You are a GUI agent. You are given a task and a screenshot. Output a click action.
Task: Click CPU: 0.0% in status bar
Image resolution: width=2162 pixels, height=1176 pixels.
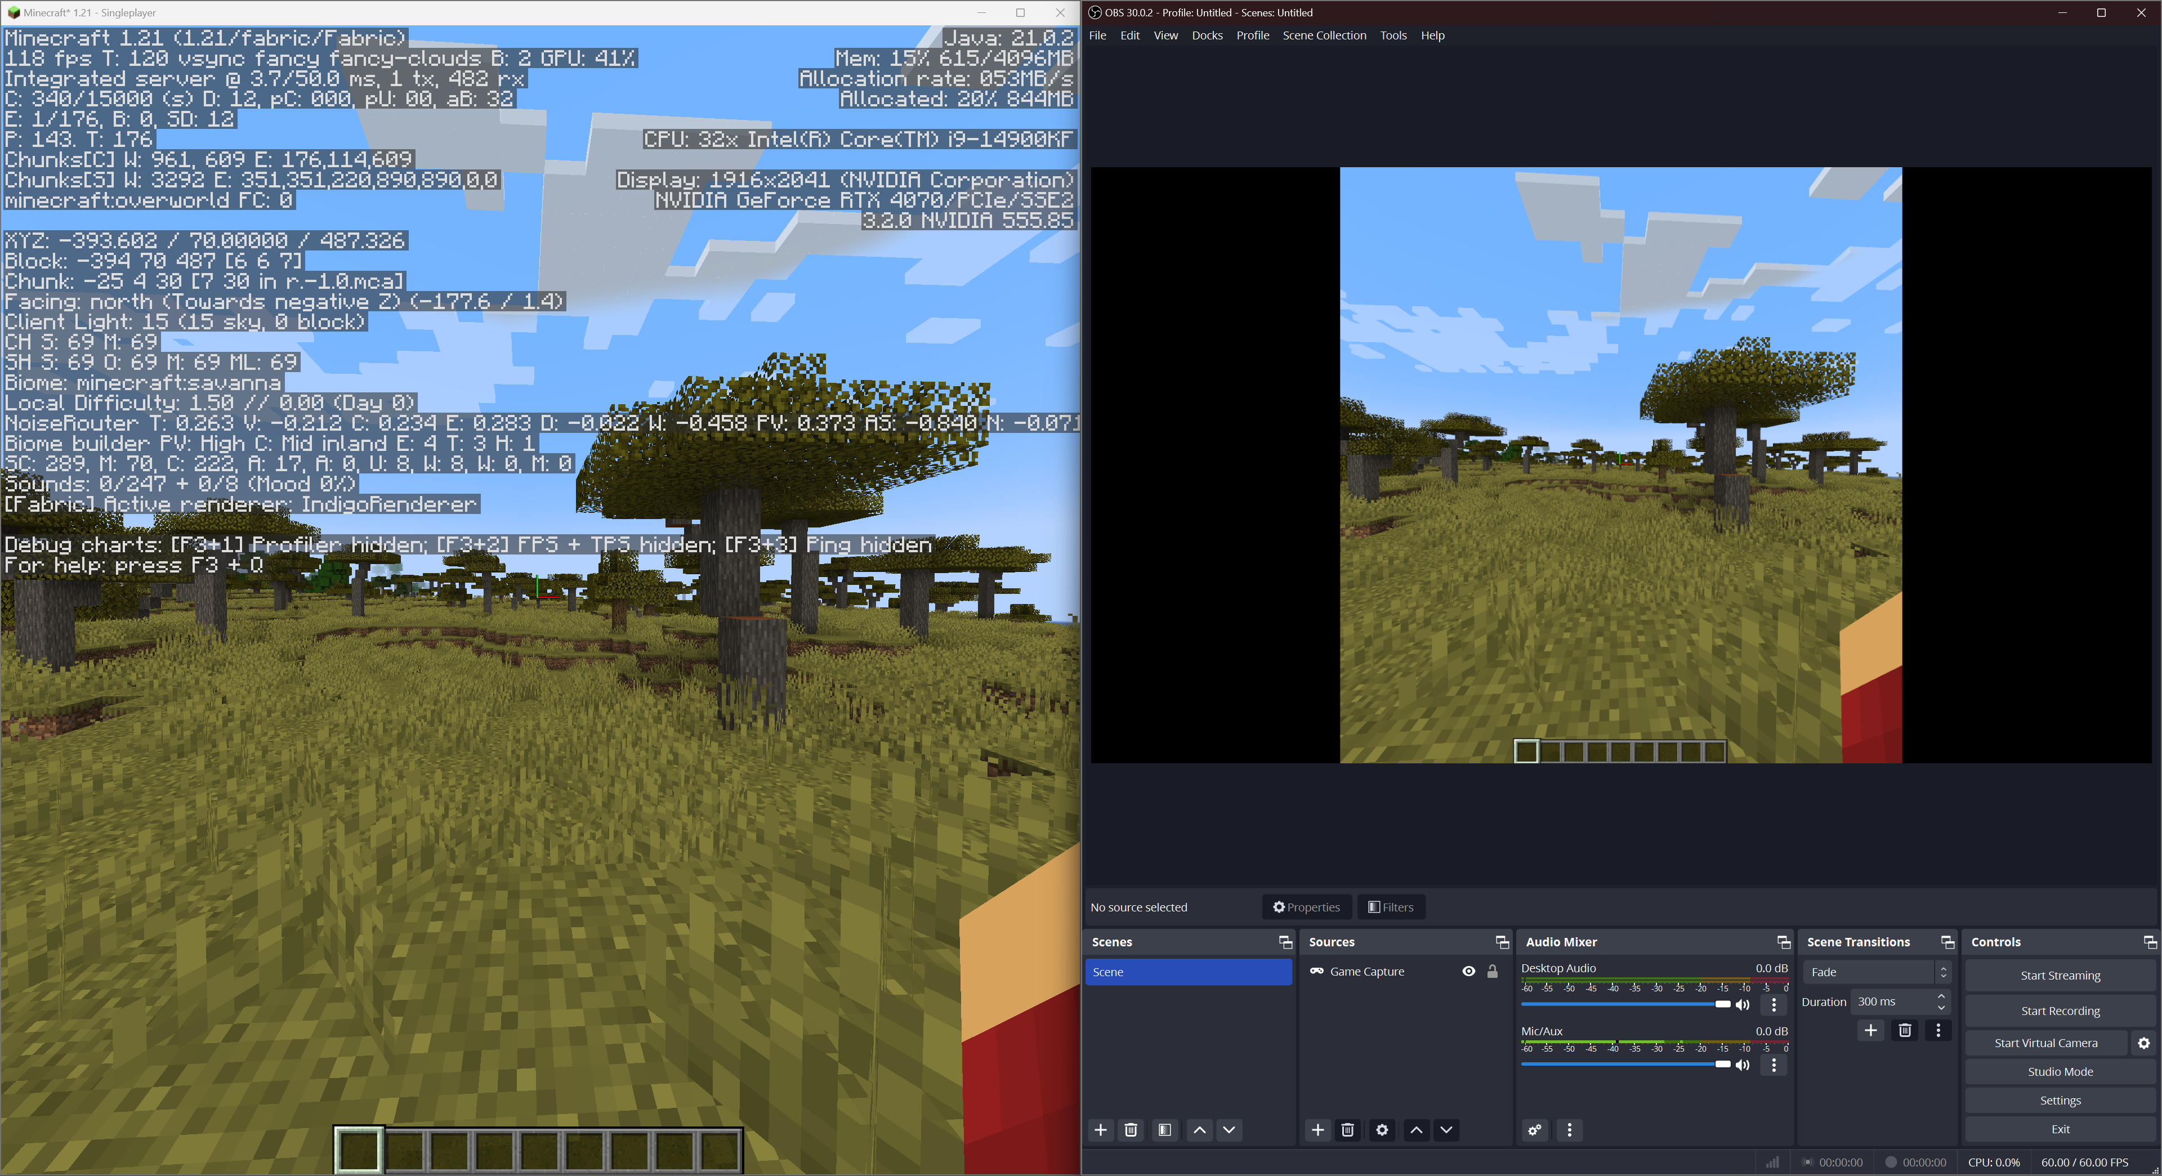pyautogui.click(x=1993, y=1162)
